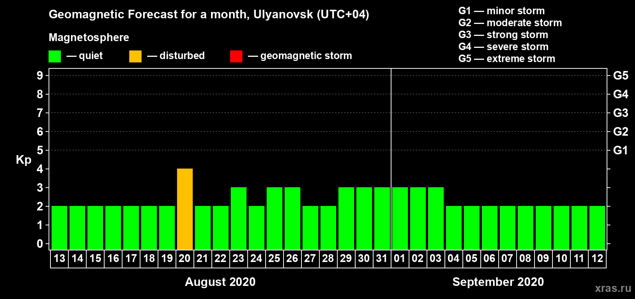Click date label 20 on axis
The height and width of the screenshot is (299, 635).
coord(185,259)
